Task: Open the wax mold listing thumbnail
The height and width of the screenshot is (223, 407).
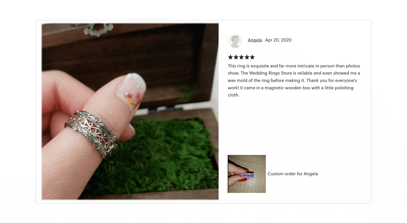Action: [247, 174]
